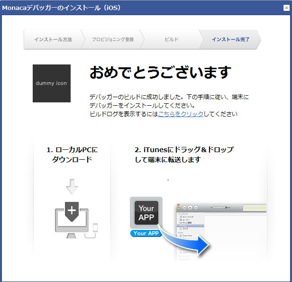292x282 pixels.
Task: Click iTunes volume slider in illustration
Action: [224, 208]
